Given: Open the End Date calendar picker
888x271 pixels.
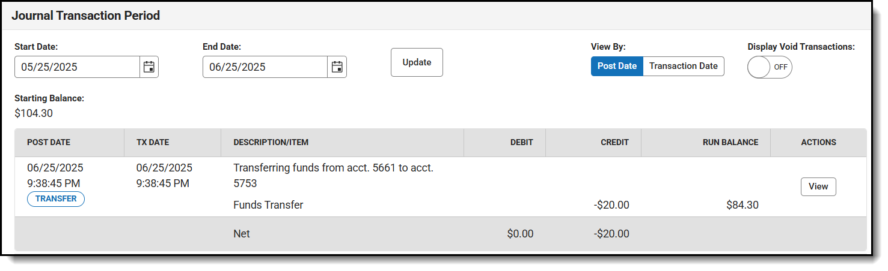Looking at the screenshot, I should coord(337,67).
